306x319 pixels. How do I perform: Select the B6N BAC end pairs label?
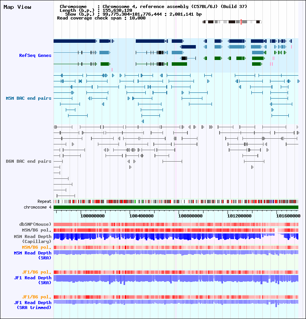pos(29,161)
